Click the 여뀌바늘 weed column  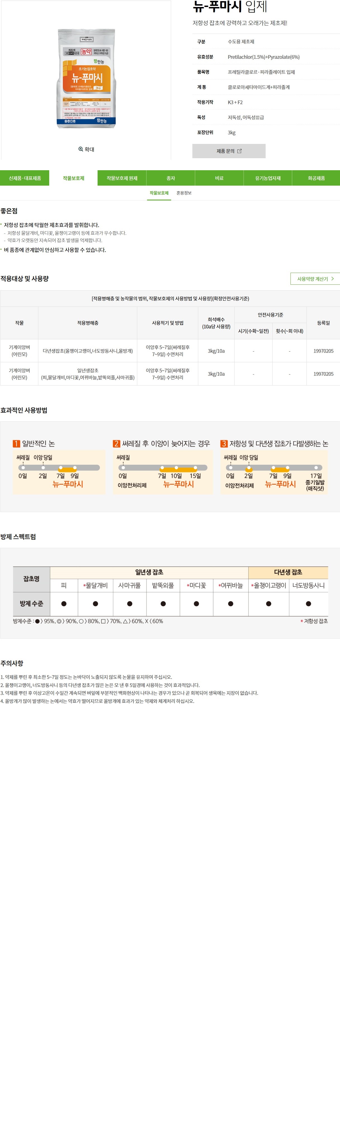[231, 585]
